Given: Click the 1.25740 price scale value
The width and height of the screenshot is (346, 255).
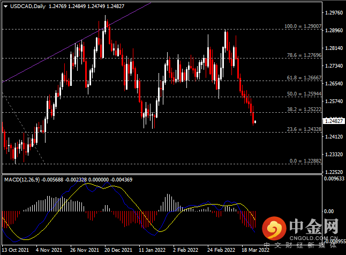Looking at the screenshot, I should click(x=334, y=101).
